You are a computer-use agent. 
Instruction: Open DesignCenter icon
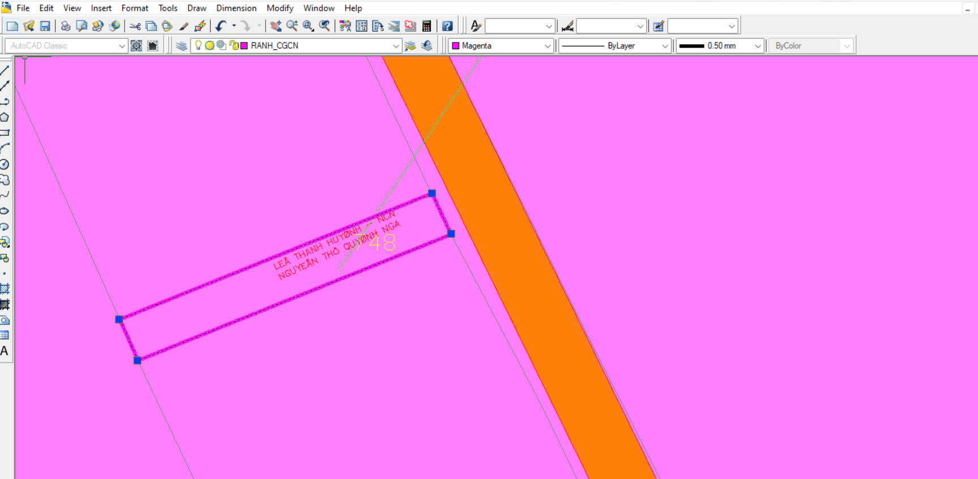(361, 26)
